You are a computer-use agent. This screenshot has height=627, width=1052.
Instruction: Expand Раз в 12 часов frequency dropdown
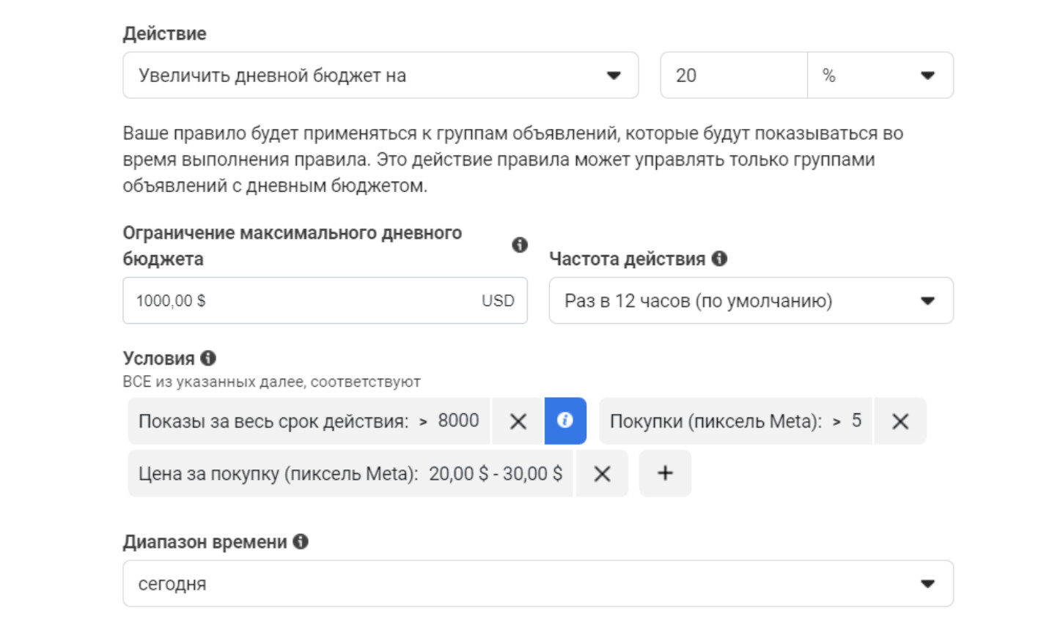pos(750,301)
